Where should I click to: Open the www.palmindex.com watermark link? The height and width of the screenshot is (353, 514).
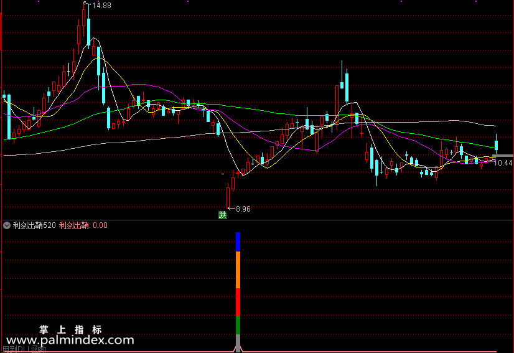(70, 340)
